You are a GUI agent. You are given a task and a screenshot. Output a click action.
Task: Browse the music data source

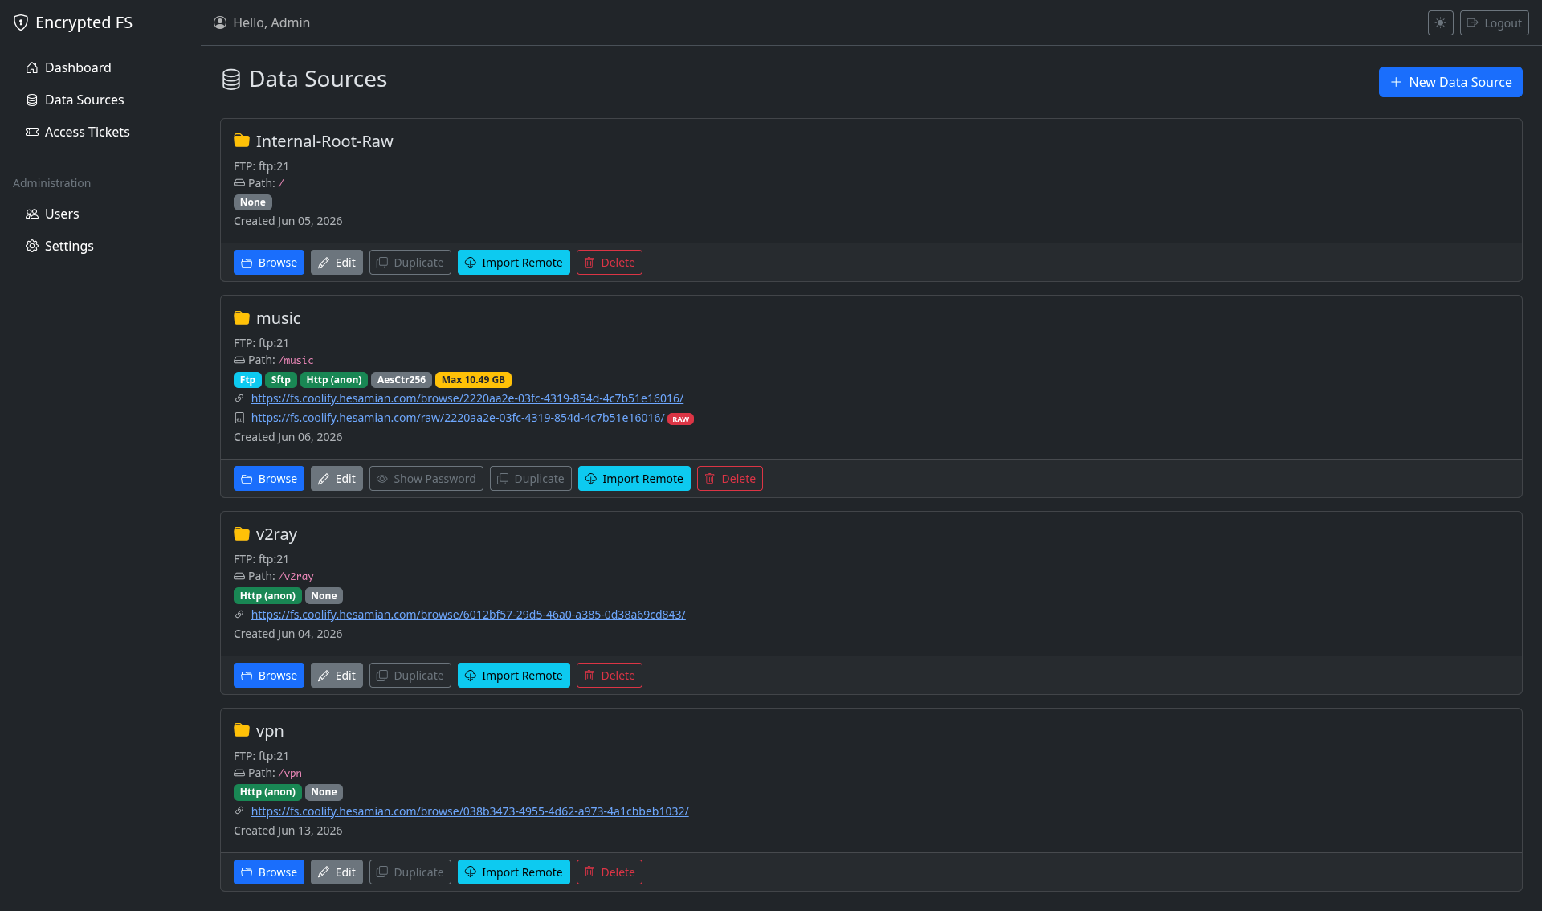[269, 479]
